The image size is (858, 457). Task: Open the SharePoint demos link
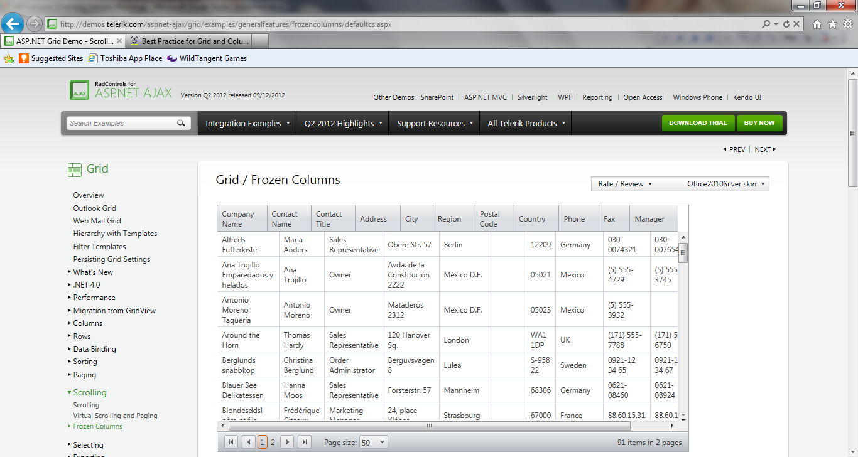click(x=437, y=97)
